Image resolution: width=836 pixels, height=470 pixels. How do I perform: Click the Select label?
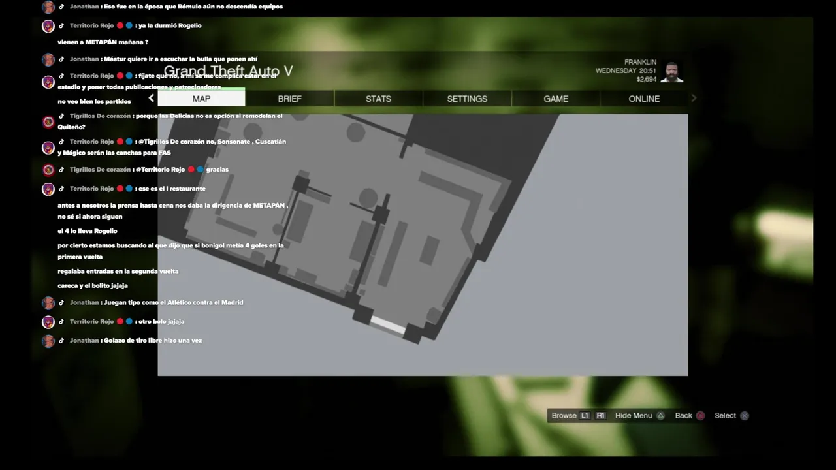[x=725, y=416]
